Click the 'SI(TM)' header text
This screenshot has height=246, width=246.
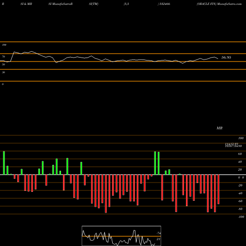click(93, 4)
